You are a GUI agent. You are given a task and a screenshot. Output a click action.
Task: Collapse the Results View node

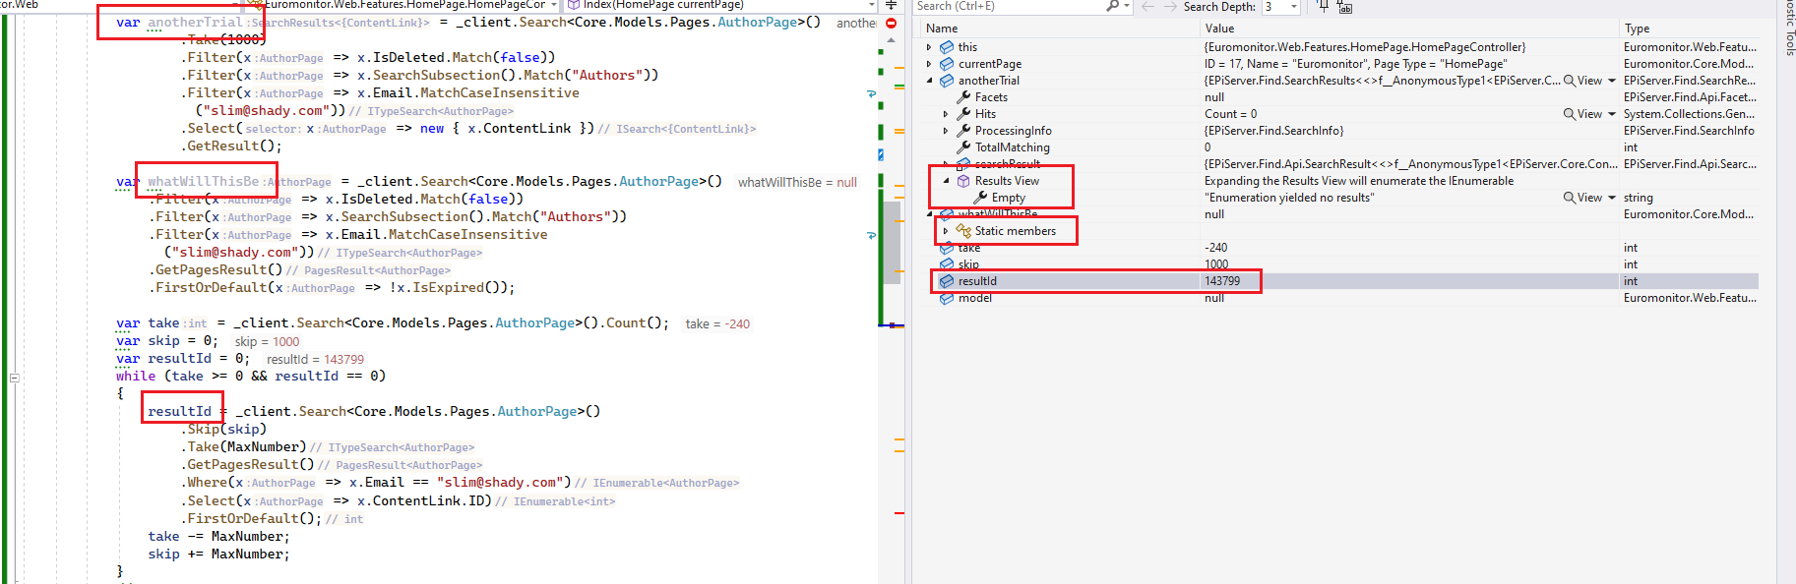point(946,181)
